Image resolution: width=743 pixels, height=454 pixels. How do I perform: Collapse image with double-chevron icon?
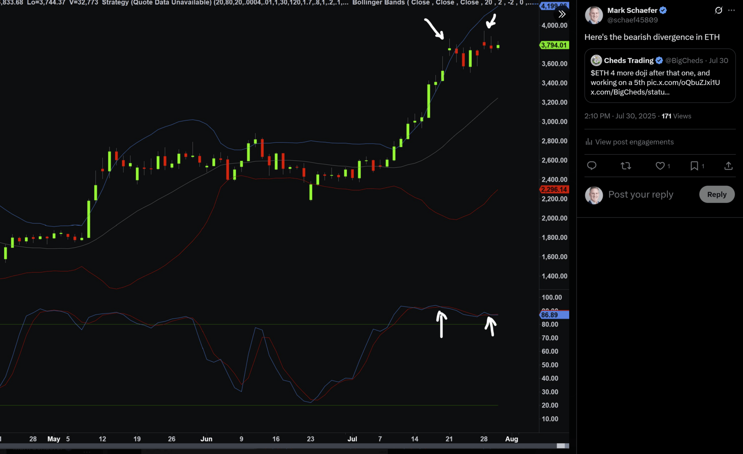(562, 14)
